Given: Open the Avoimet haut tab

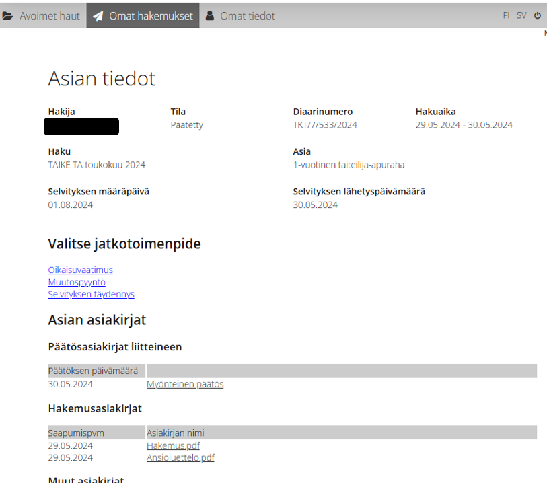Looking at the screenshot, I should (49, 15).
